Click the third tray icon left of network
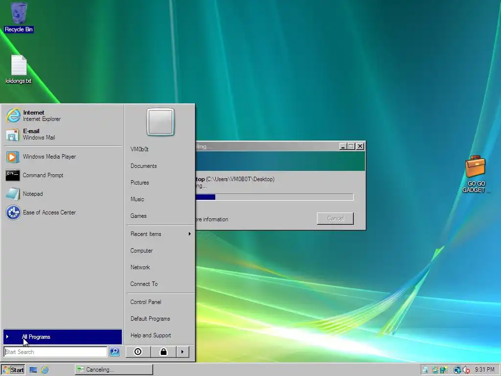Screen dimensions: 501x376 coord(443,370)
